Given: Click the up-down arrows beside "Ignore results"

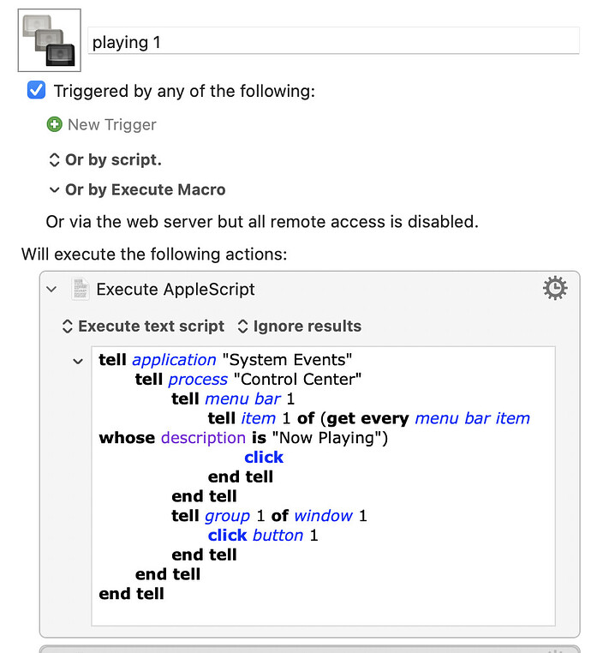Looking at the screenshot, I should (x=242, y=326).
